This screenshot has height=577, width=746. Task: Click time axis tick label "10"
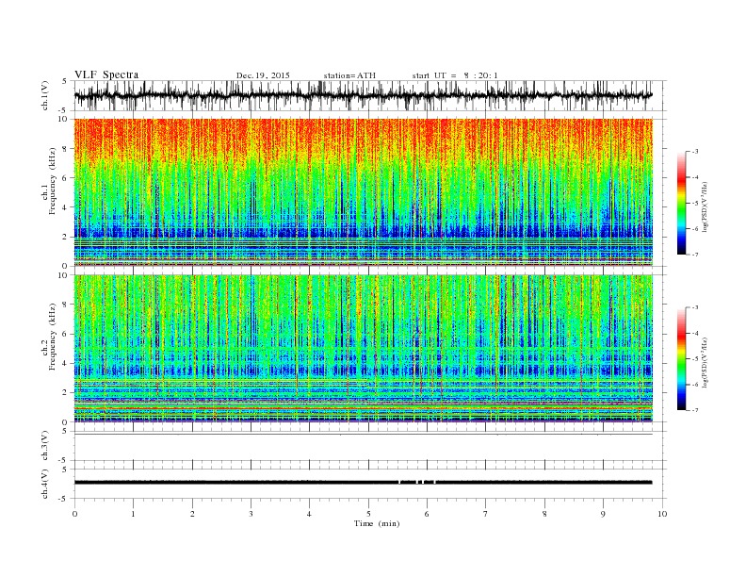(662, 514)
